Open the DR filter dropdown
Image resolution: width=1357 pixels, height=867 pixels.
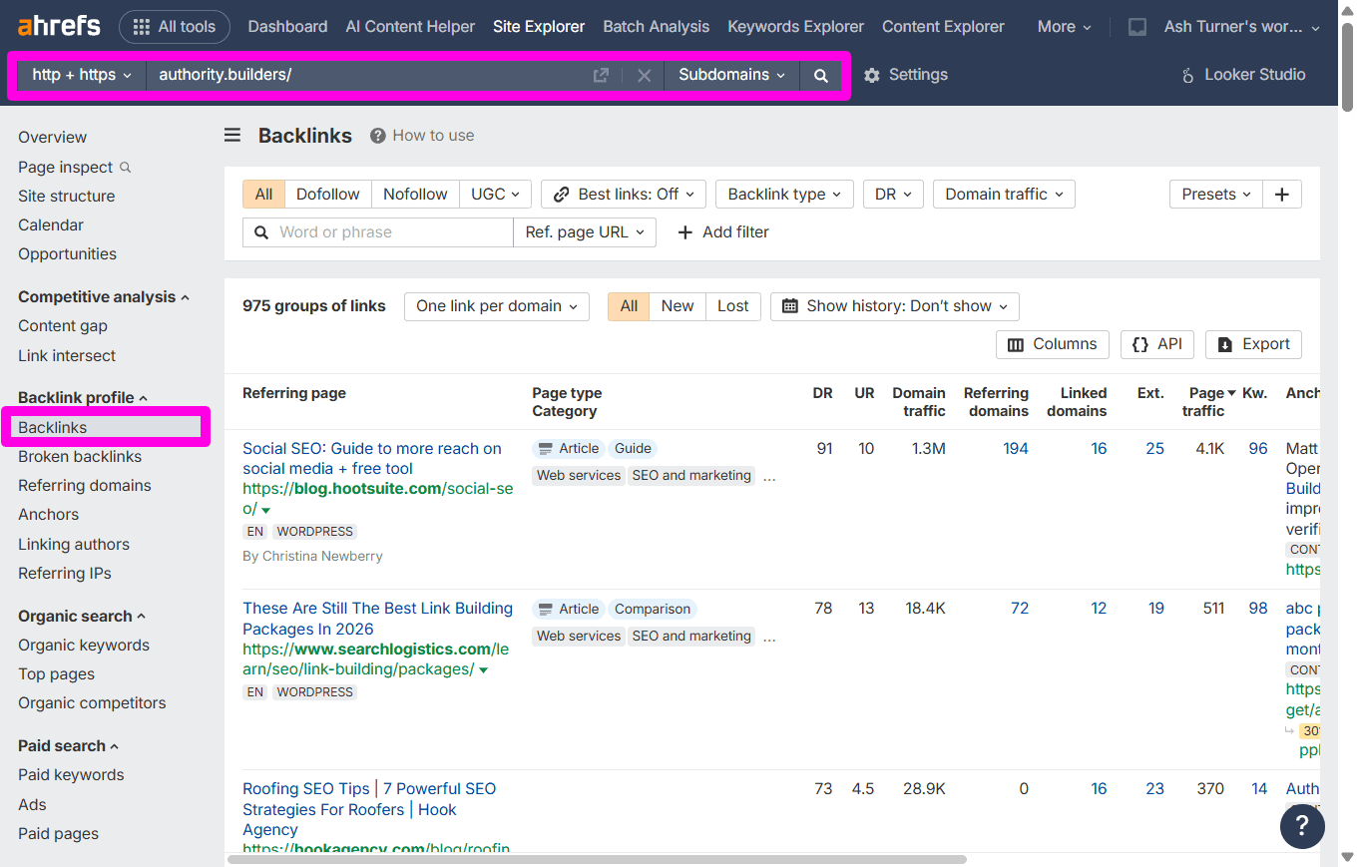point(893,195)
